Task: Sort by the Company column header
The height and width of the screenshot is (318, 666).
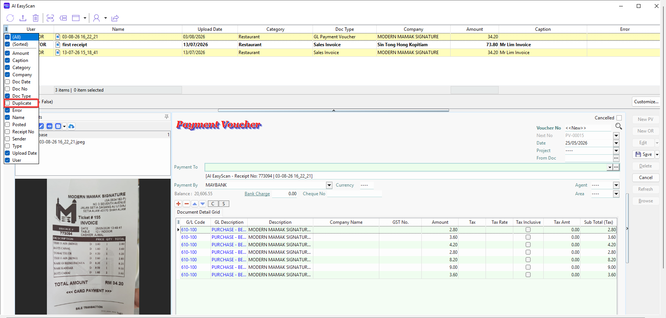Action: click(x=413, y=29)
